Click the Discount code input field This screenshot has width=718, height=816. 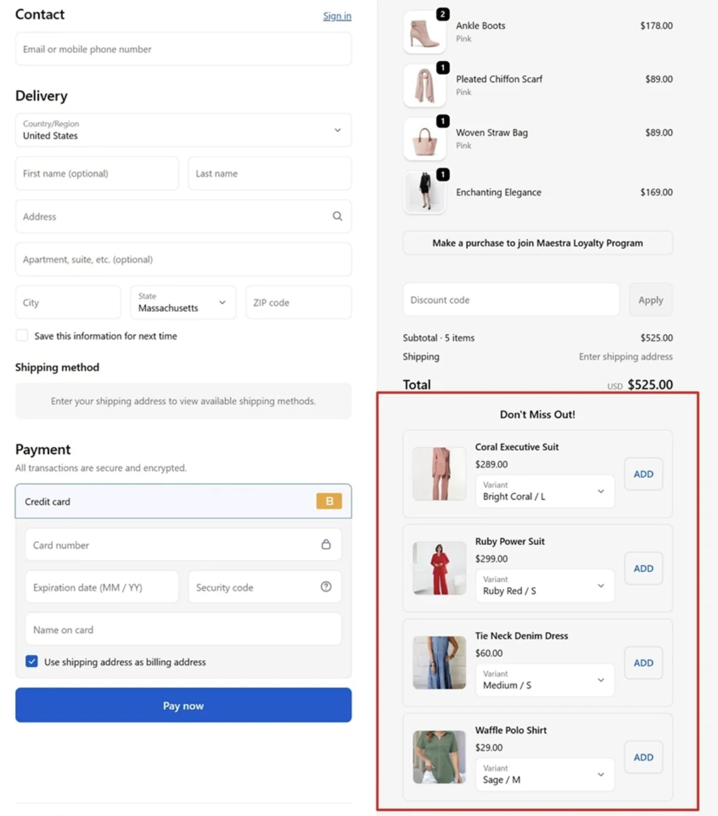(x=511, y=300)
